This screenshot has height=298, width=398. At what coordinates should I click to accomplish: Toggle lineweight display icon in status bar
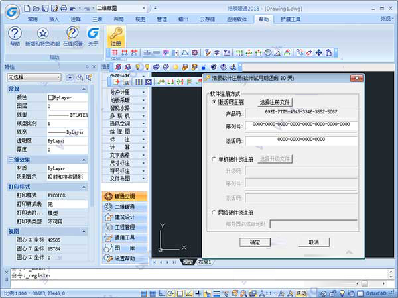[216, 293]
